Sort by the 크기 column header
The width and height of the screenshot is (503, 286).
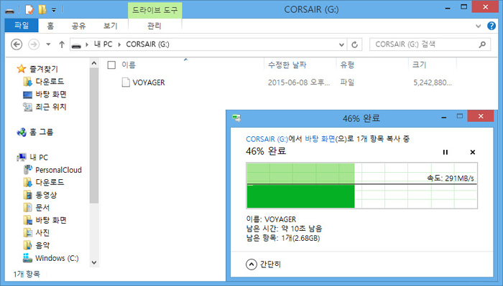(419, 65)
